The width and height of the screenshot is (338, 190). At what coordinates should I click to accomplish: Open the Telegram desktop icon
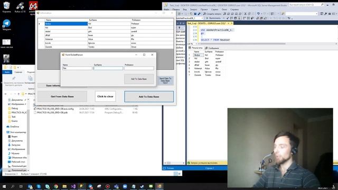(6, 25)
